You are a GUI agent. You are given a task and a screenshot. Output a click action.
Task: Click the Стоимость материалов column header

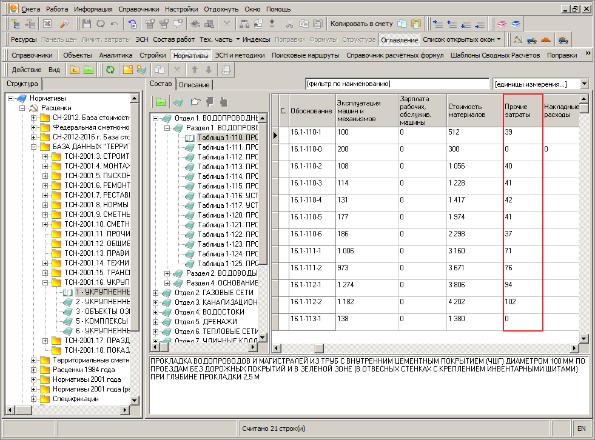[x=475, y=111]
